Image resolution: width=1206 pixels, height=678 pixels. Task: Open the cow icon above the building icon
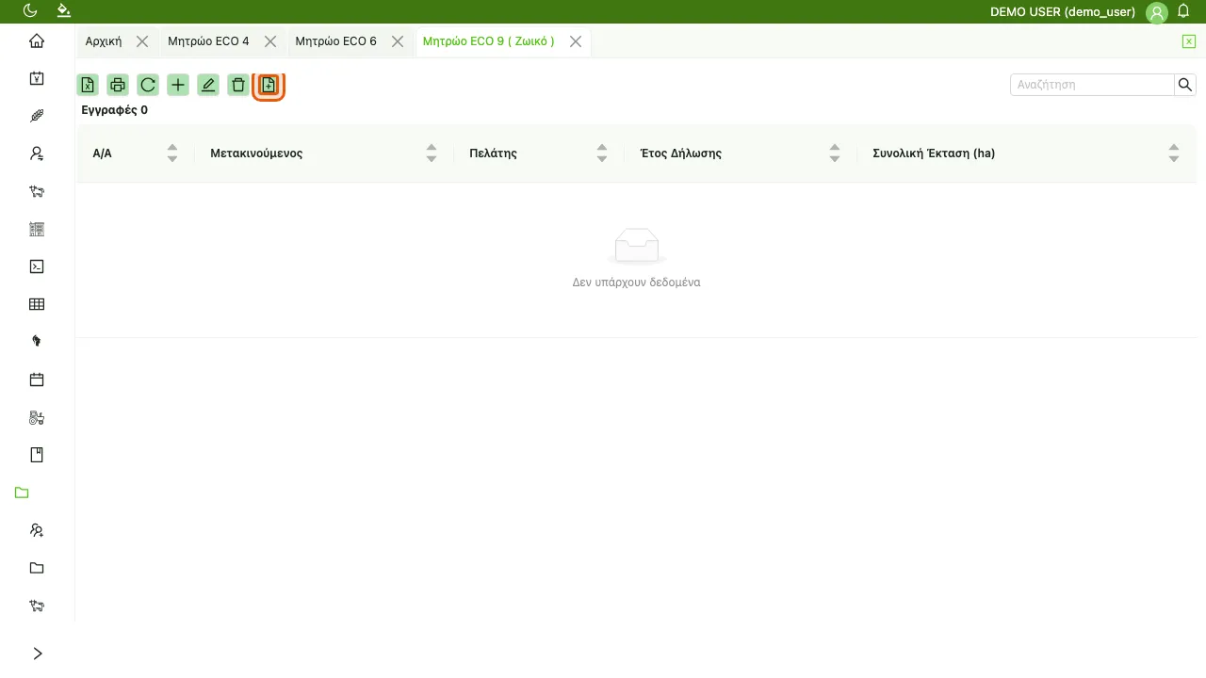37,191
